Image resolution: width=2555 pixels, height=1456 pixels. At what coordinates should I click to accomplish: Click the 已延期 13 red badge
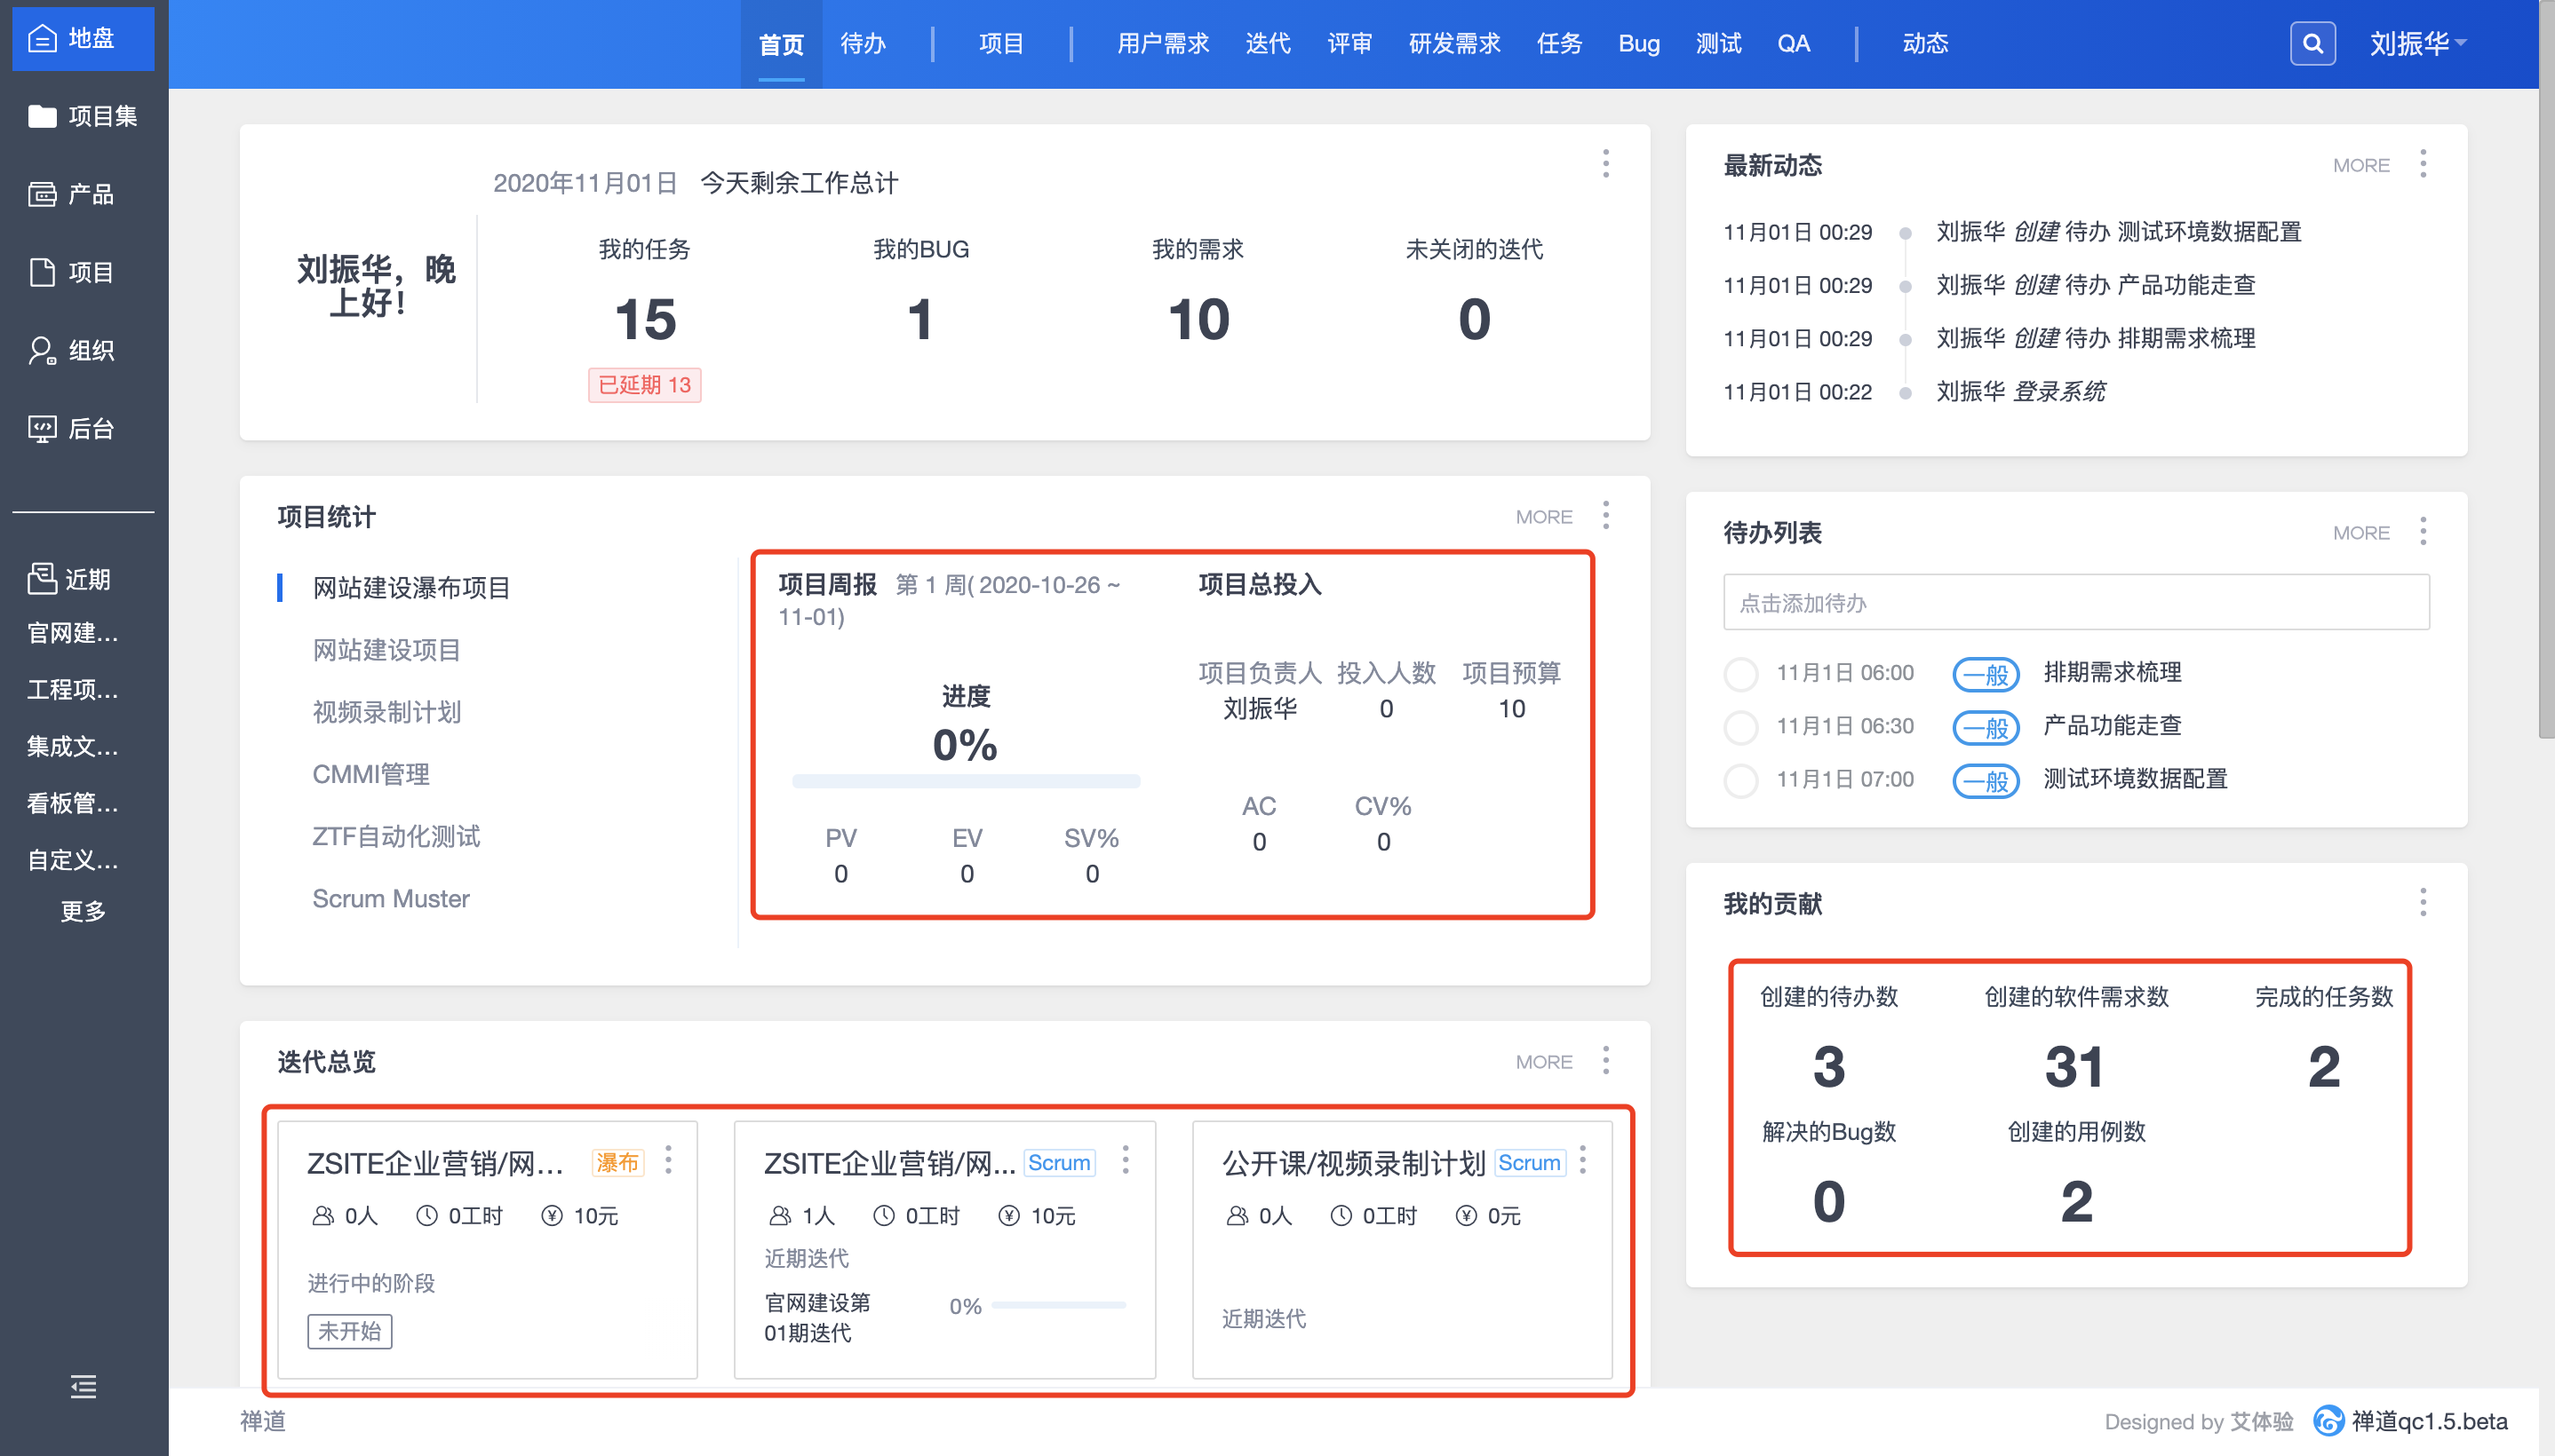[x=644, y=385]
